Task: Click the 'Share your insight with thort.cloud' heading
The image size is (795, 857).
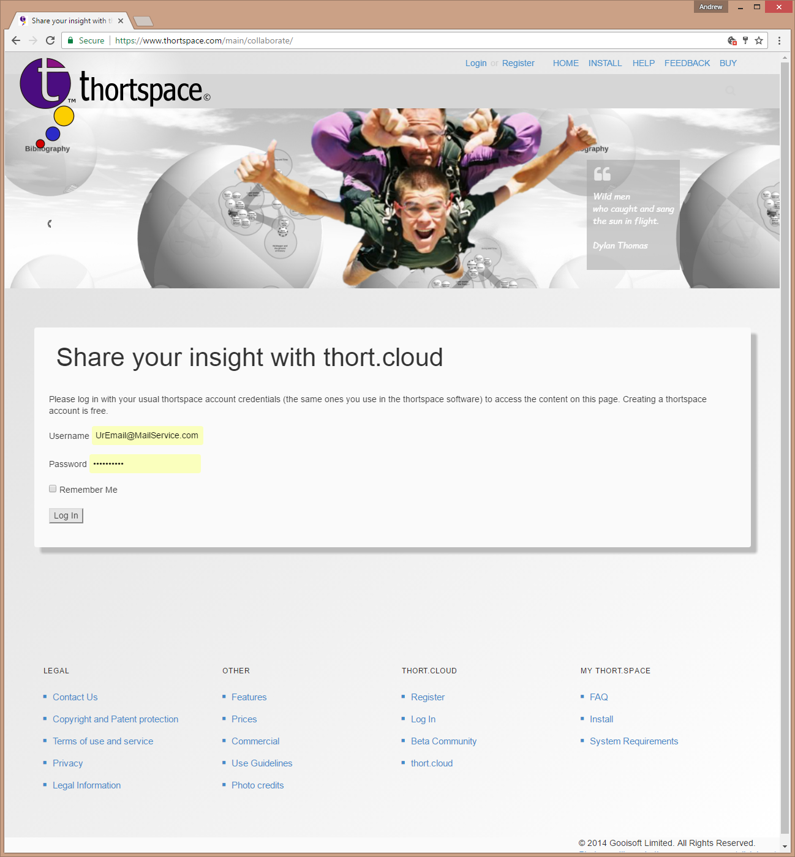Action: click(250, 357)
